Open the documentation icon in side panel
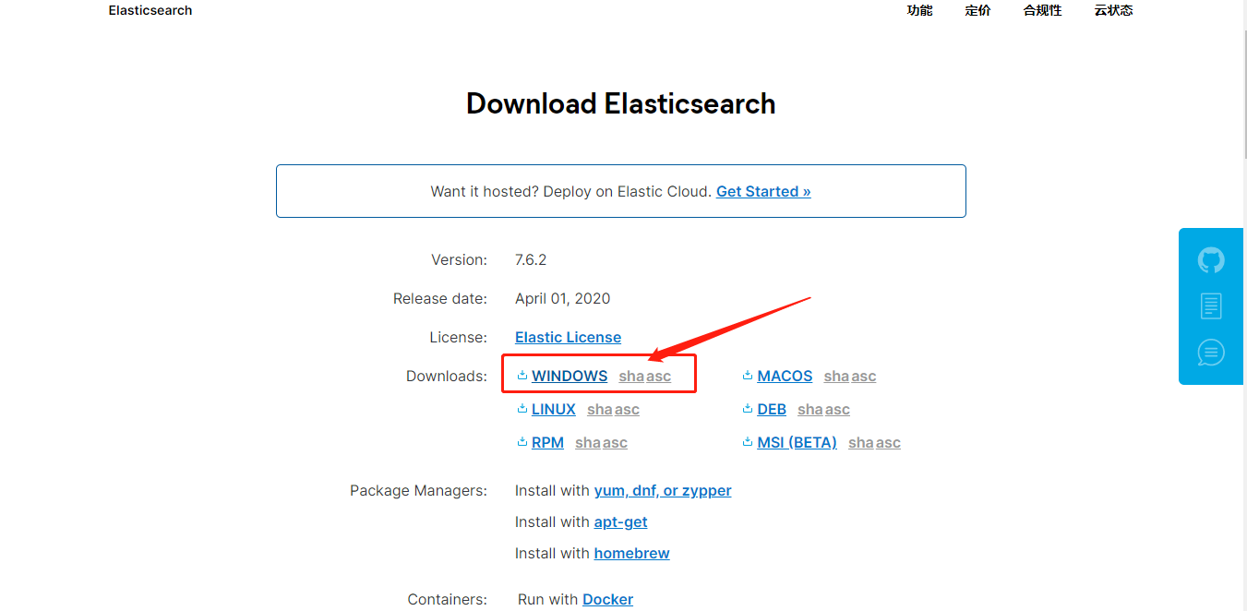The width and height of the screenshot is (1247, 611). click(x=1211, y=305)
